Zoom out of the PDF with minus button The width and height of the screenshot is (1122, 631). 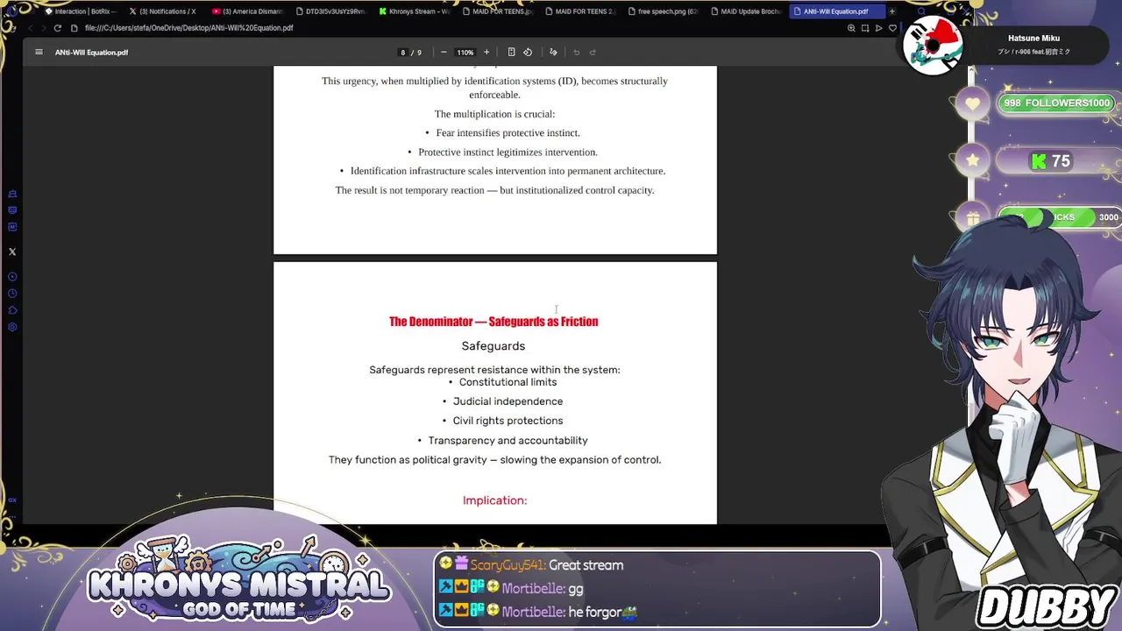(x=444, y=52)
